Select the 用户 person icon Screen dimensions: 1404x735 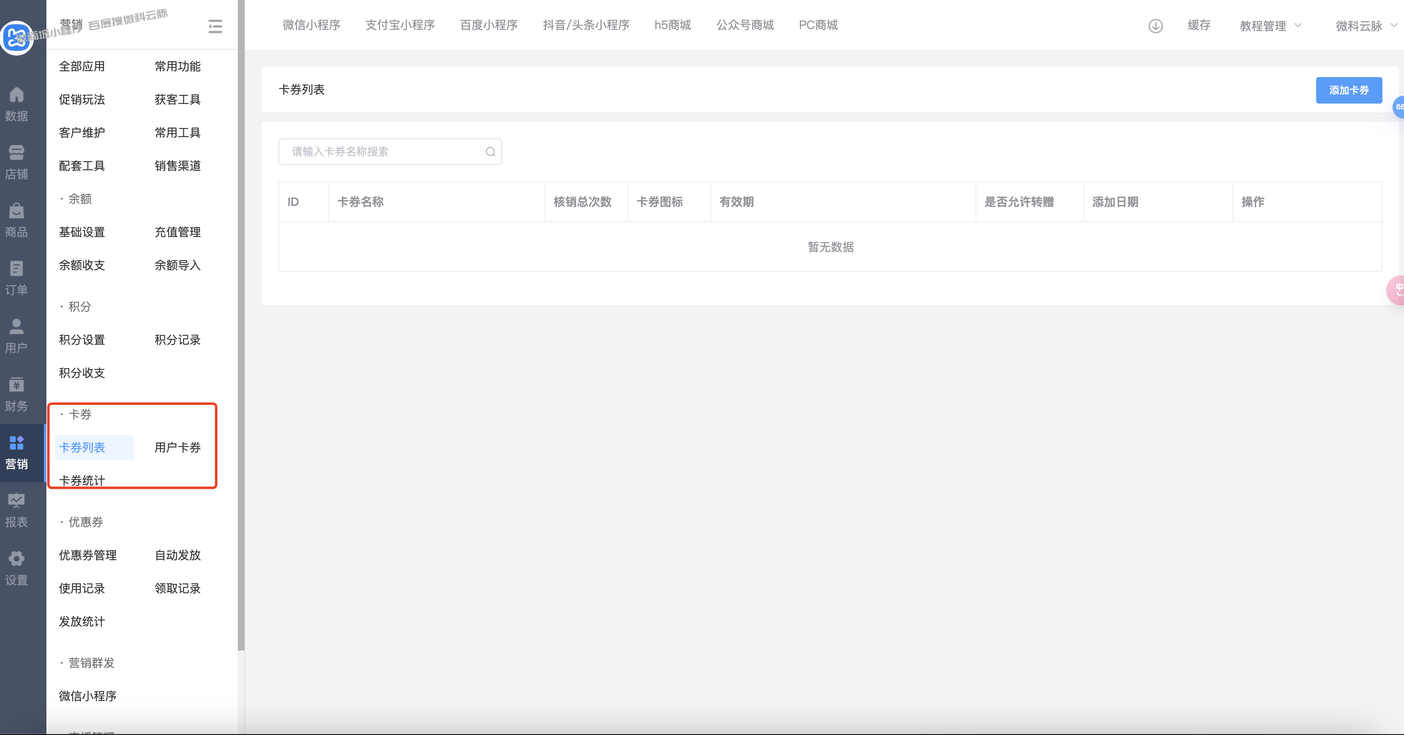[16, 327]
